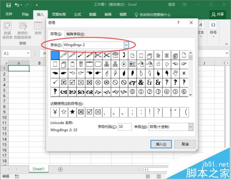Choose the hollow star in recent symbols
Screen dimensions: 231x180
pos(64,112)
